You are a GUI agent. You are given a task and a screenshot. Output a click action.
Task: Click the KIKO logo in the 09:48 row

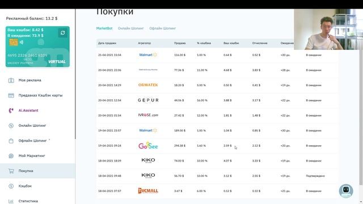pyautogui.click(x=148, y=175)
